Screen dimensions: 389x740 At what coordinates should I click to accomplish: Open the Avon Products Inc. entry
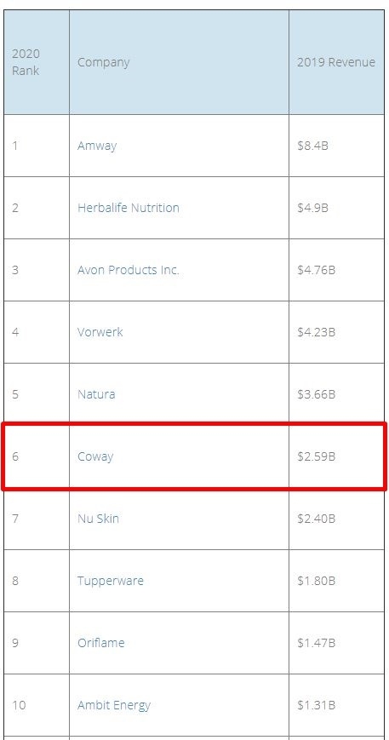[x=129, y=270]
